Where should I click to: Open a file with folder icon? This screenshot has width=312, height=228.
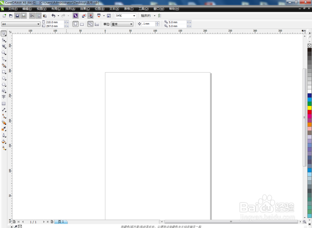[11, 16]
